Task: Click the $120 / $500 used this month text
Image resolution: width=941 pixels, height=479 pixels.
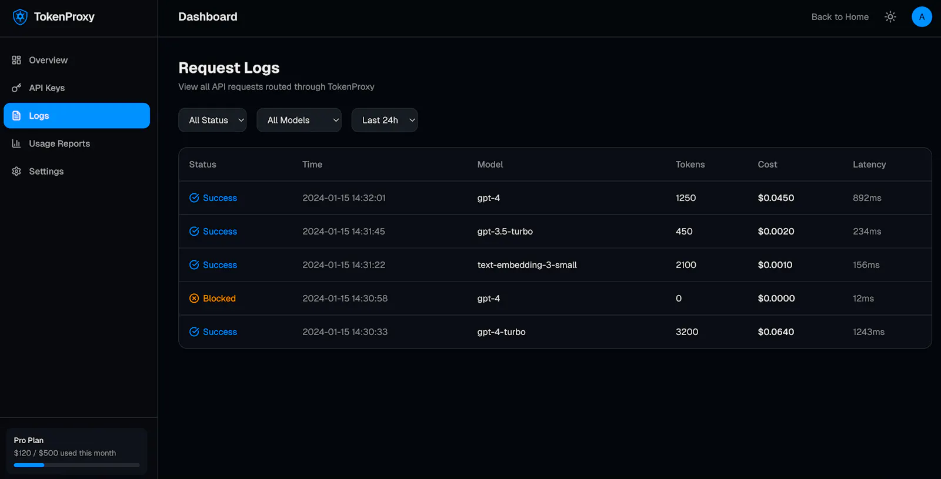Action: [65, 453]
